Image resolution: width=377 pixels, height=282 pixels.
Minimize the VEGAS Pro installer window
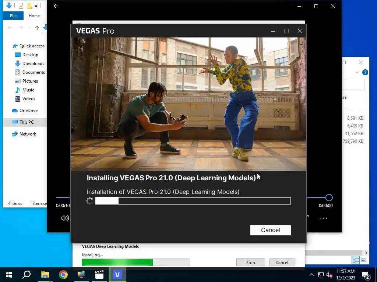pyautogui.click(x=273, y=31)
